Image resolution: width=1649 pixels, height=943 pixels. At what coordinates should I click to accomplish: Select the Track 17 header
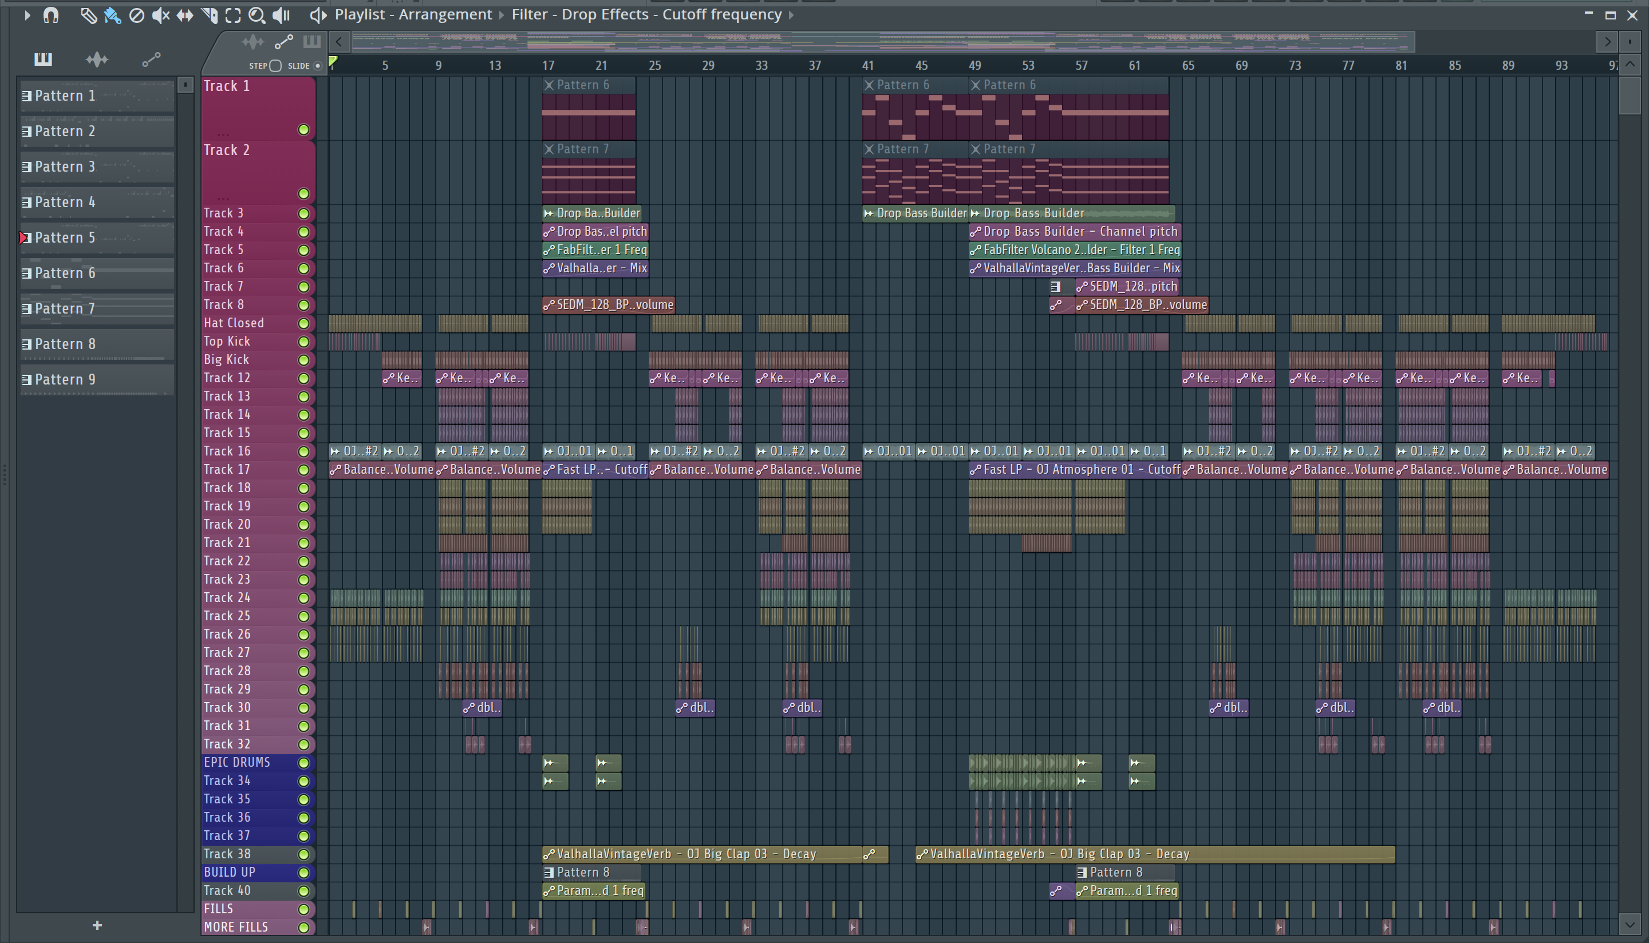(x=258, y=470)
